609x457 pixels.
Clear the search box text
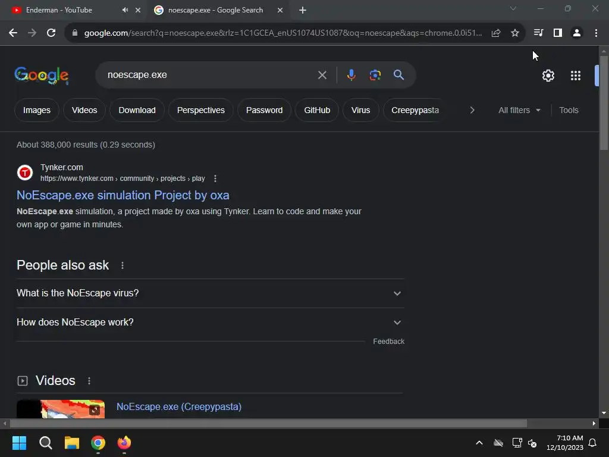(322, 75)
